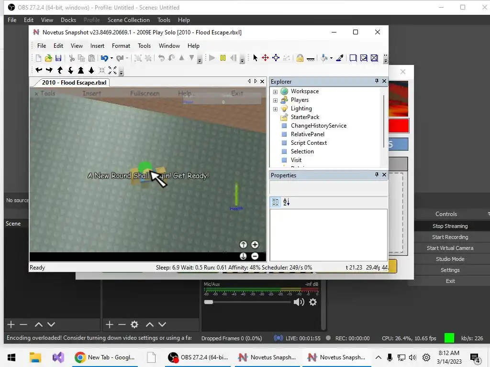Click the Paste clipboard icon
This screenshot has height=367, width=490.
pos(91,58)
